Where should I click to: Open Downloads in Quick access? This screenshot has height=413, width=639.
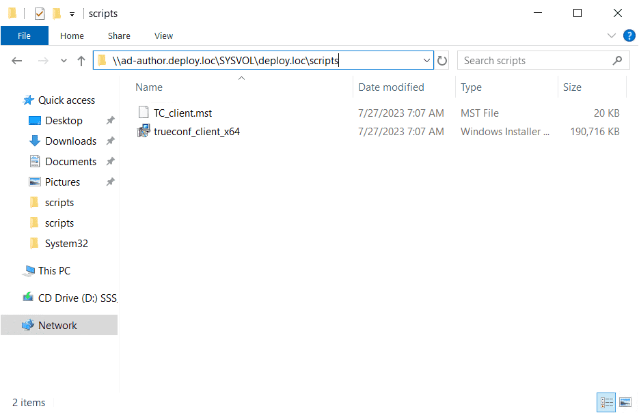[70, 141]
